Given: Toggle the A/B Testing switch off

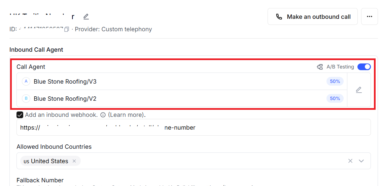Looking at the screenshot, I should pyautogui.click(x=364, y=67).
